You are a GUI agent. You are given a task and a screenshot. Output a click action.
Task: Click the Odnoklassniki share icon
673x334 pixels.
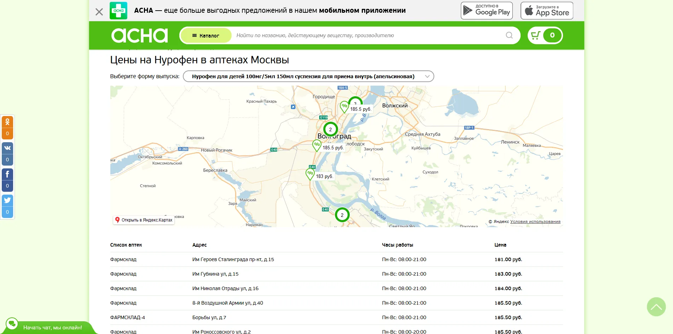click(x=7, y=122)
